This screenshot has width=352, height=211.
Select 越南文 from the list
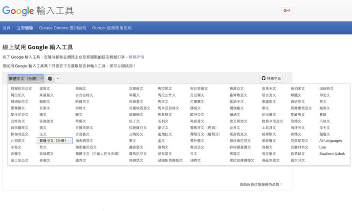tap(325, 108)
